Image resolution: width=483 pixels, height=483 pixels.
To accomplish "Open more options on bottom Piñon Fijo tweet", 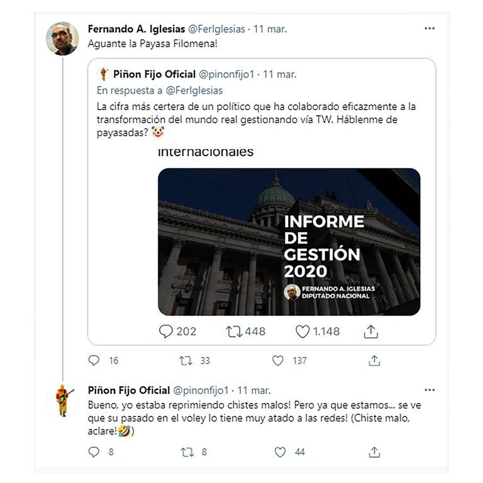I will click(x=430, y=390).
